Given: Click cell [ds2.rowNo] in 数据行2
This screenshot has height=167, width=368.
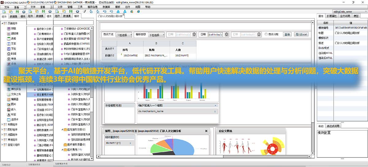Looking at the screenshot, I should (x=130, y=56).
